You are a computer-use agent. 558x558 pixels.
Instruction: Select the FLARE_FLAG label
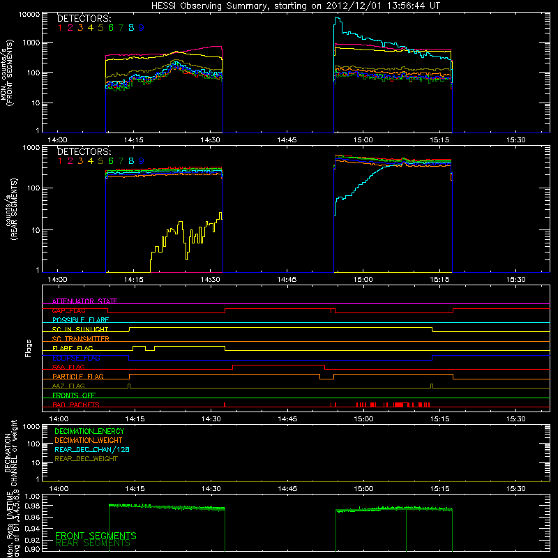pyautogui.click(x=73, y=348)
